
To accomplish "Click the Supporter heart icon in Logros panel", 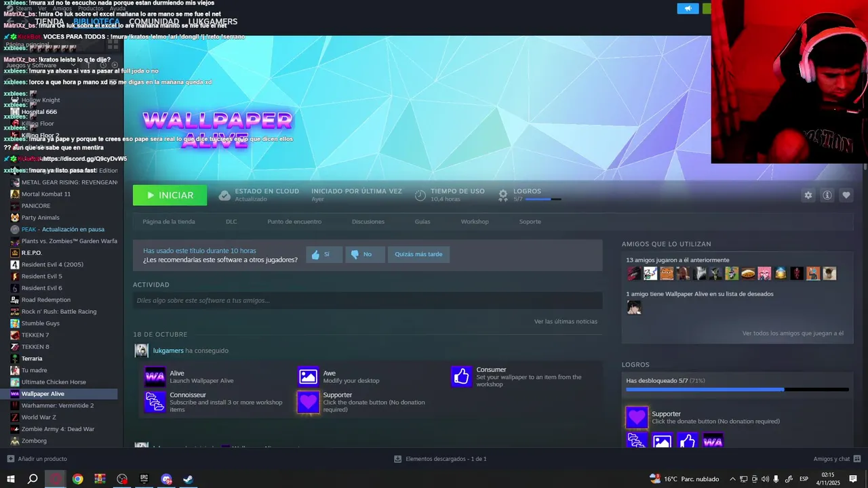I will [x=637, y=418].
